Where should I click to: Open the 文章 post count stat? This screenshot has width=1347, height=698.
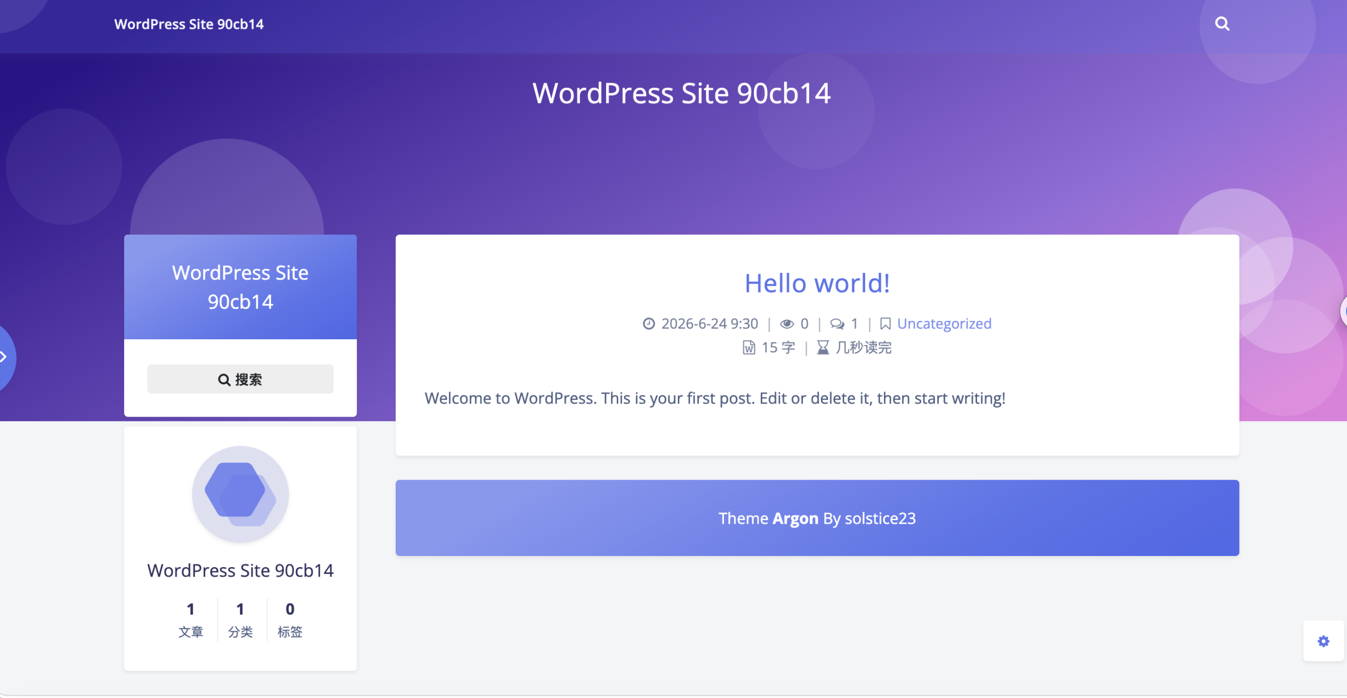pos(190,620)
